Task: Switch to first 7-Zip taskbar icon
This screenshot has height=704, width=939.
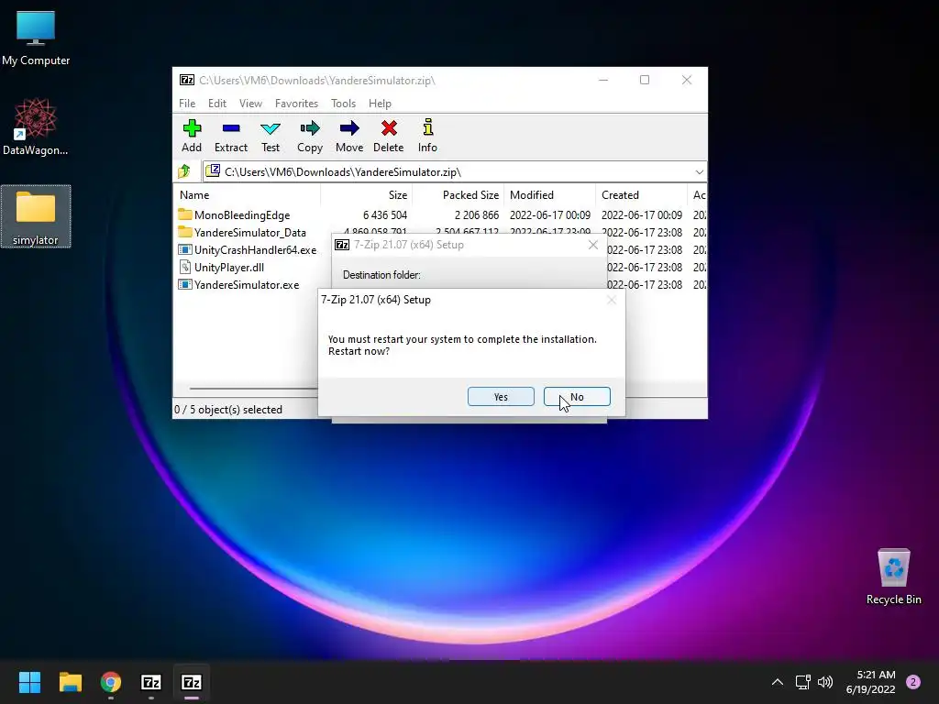Action: [x=151, y=682]
